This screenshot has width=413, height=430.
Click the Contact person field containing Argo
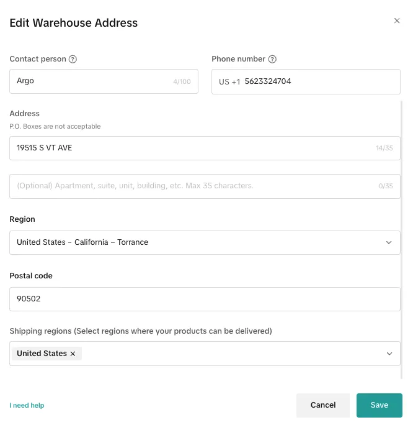tap(93, 81)
